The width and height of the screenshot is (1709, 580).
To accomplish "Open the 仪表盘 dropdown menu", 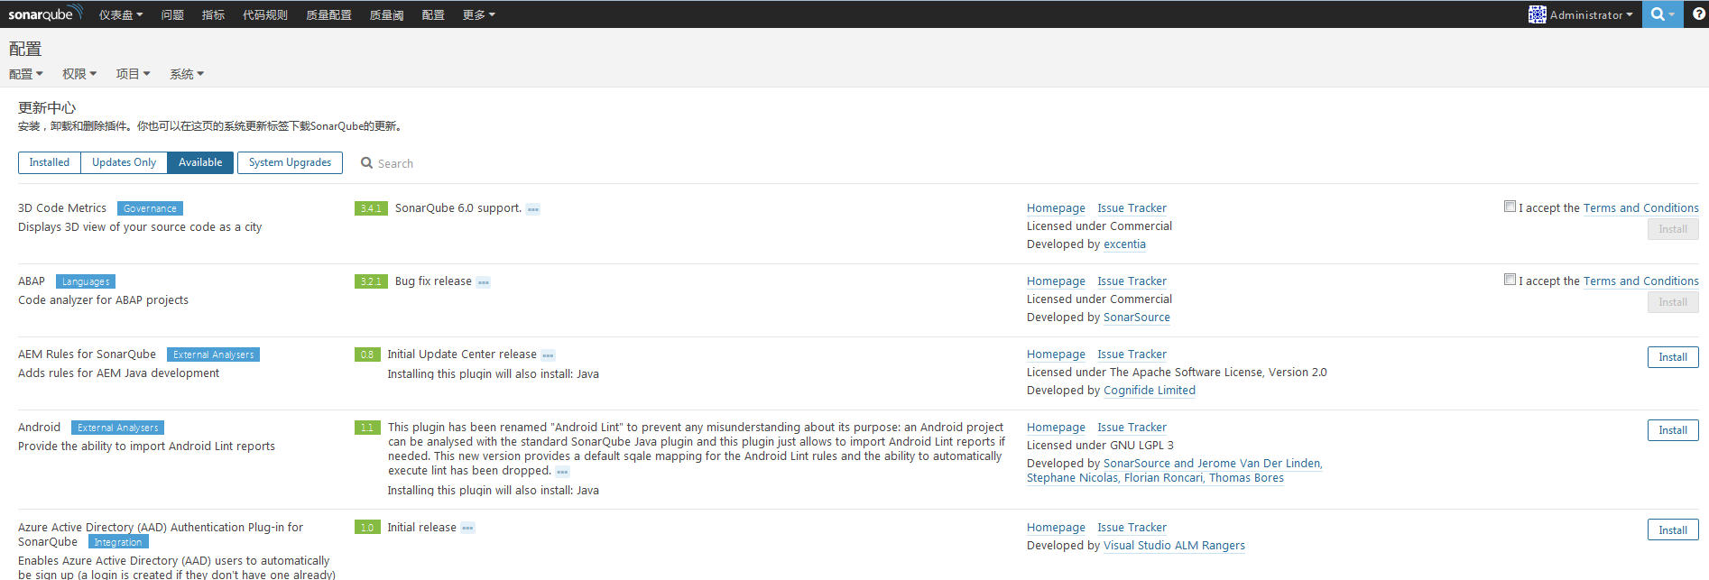I will point(121,14).
